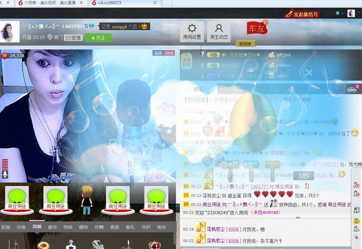Open the verified status dropdown arrow
Viewport: 362px width, 249px height.
click(342, 13)
